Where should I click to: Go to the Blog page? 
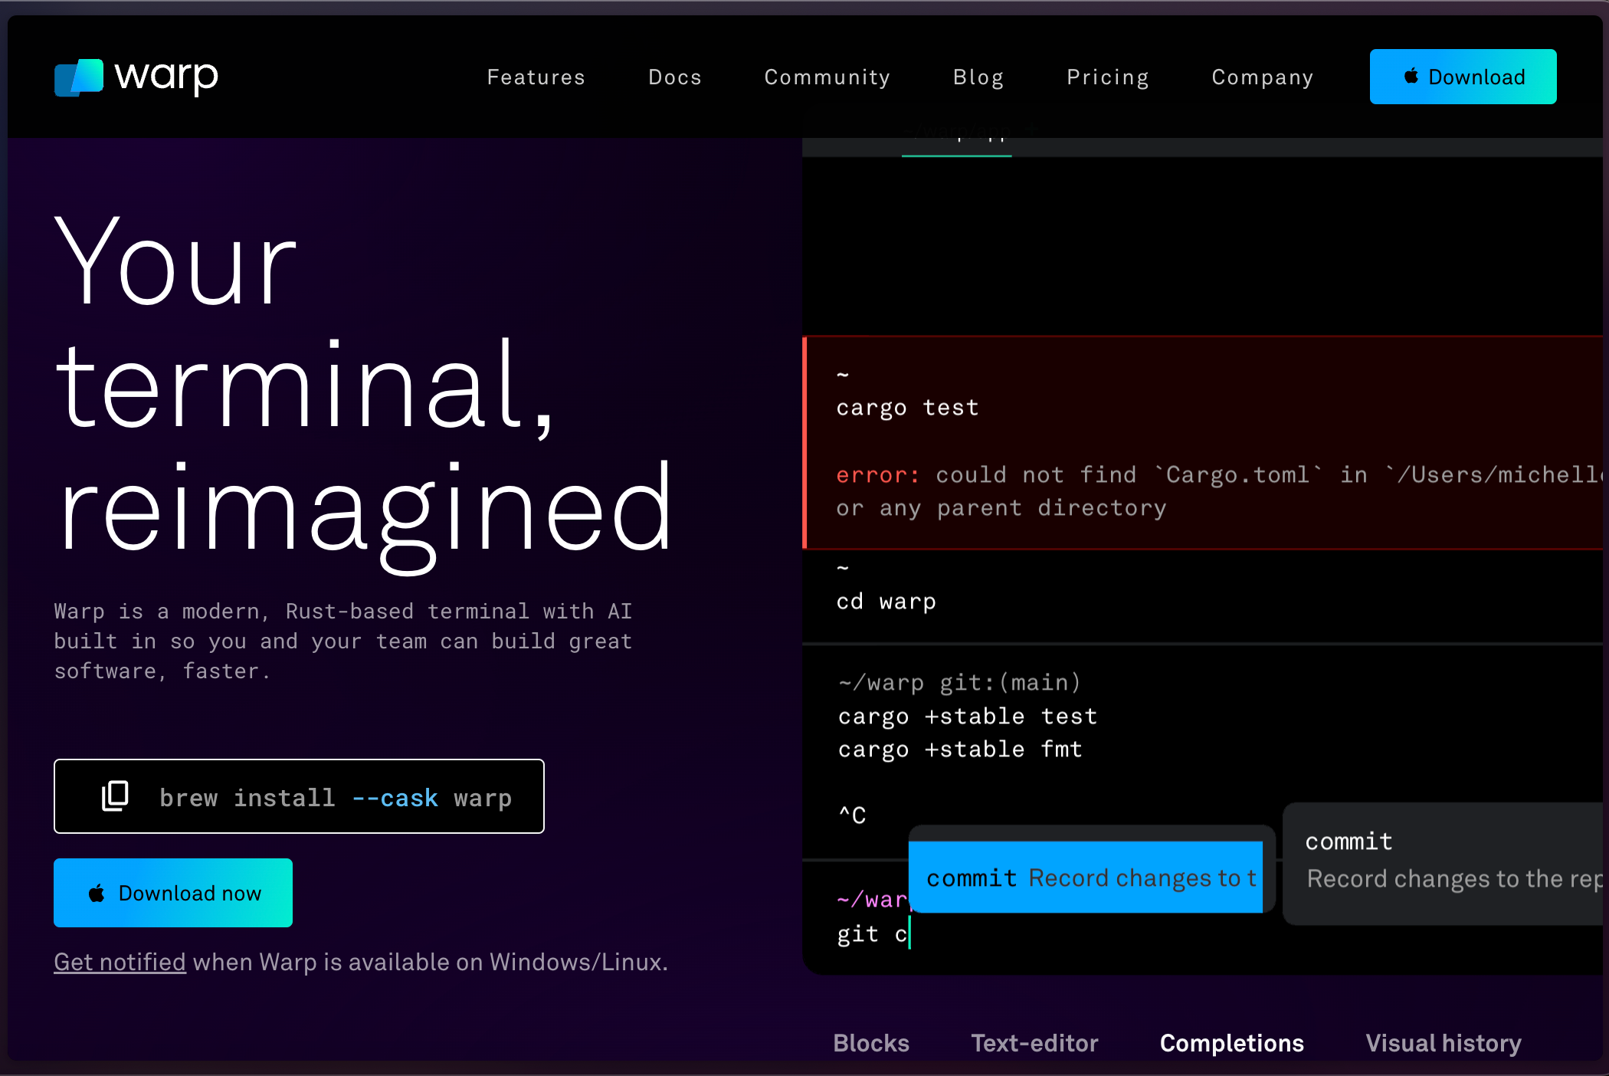point(978,77)
